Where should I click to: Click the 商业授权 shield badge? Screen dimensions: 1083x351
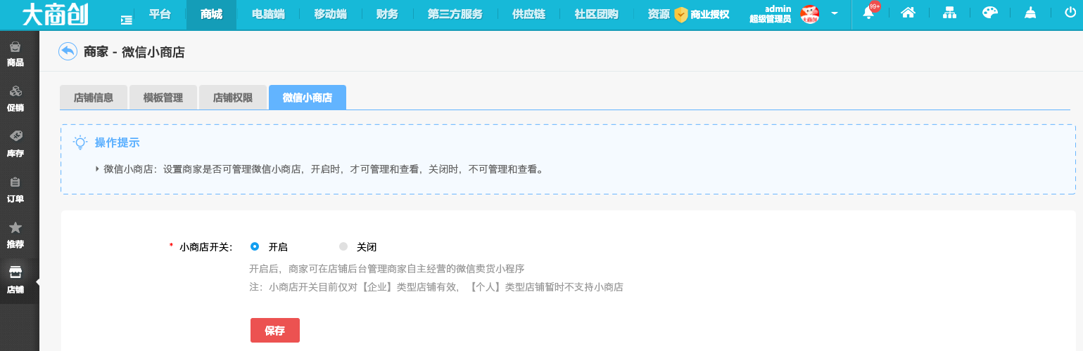[x=702, y=15]
